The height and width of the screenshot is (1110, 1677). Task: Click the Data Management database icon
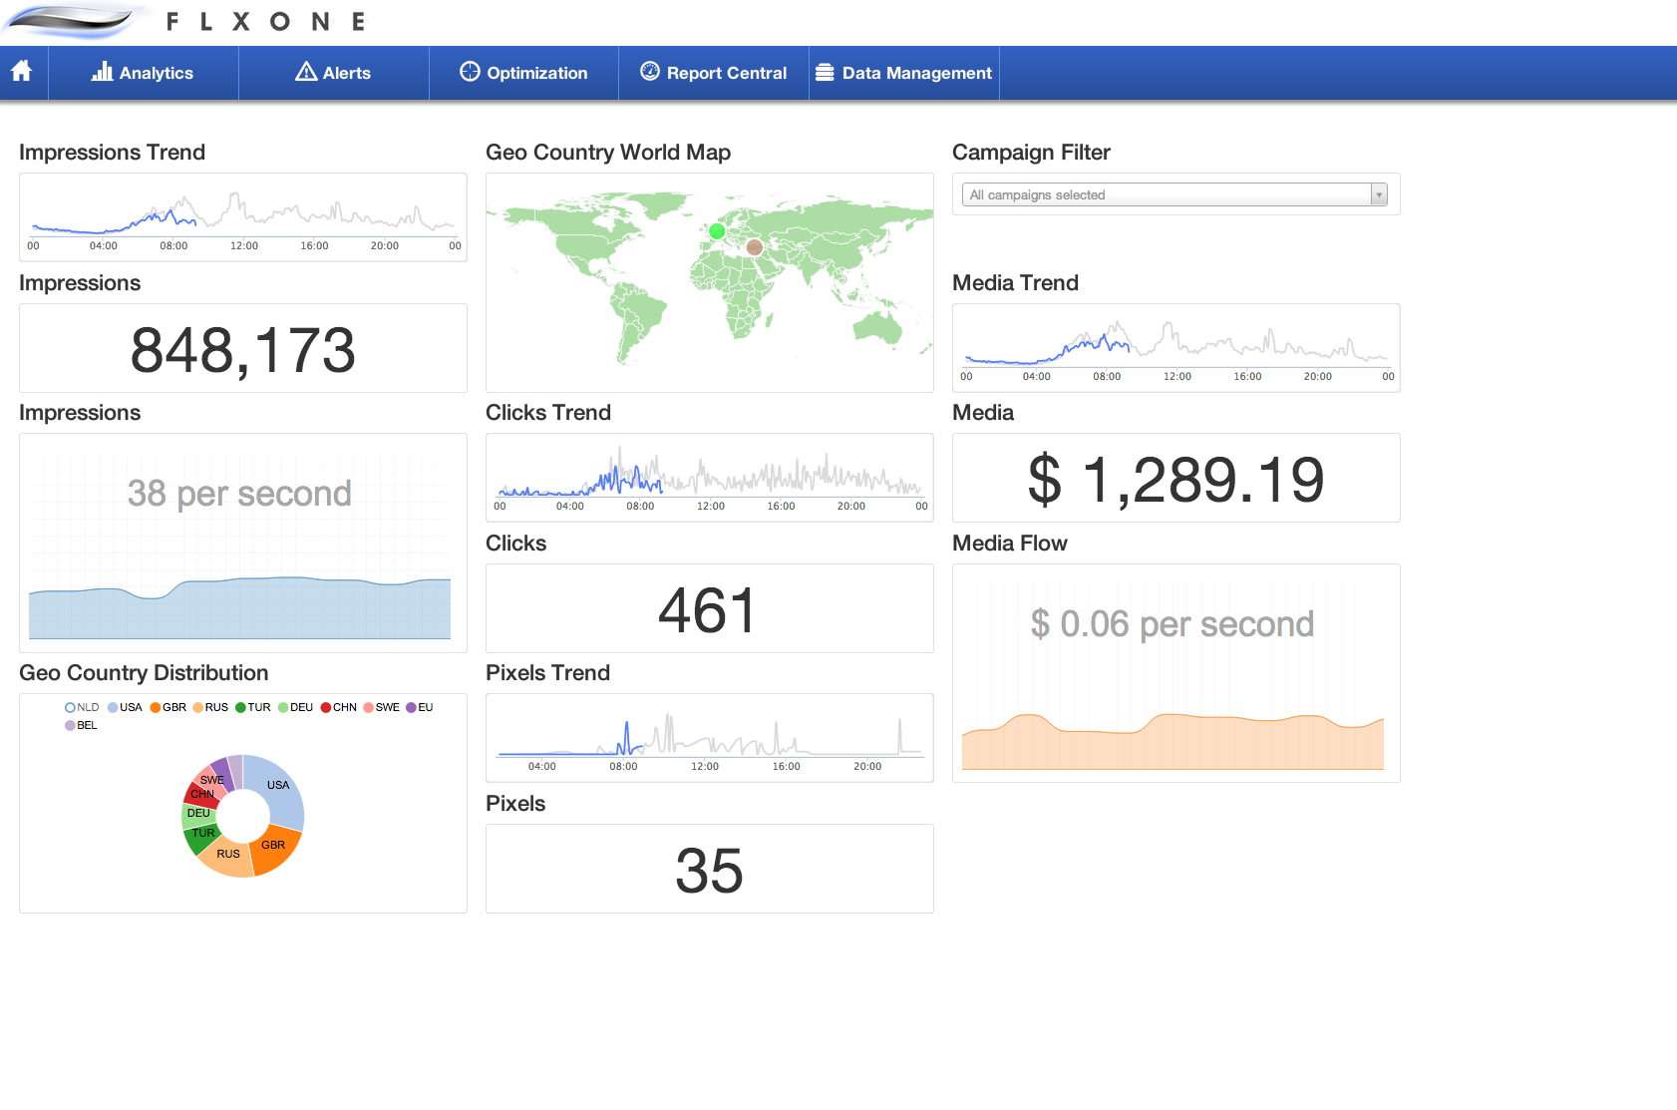[x=825, y=72]
